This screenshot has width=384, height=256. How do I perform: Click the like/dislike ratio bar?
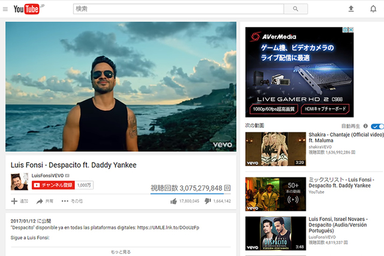191,194
